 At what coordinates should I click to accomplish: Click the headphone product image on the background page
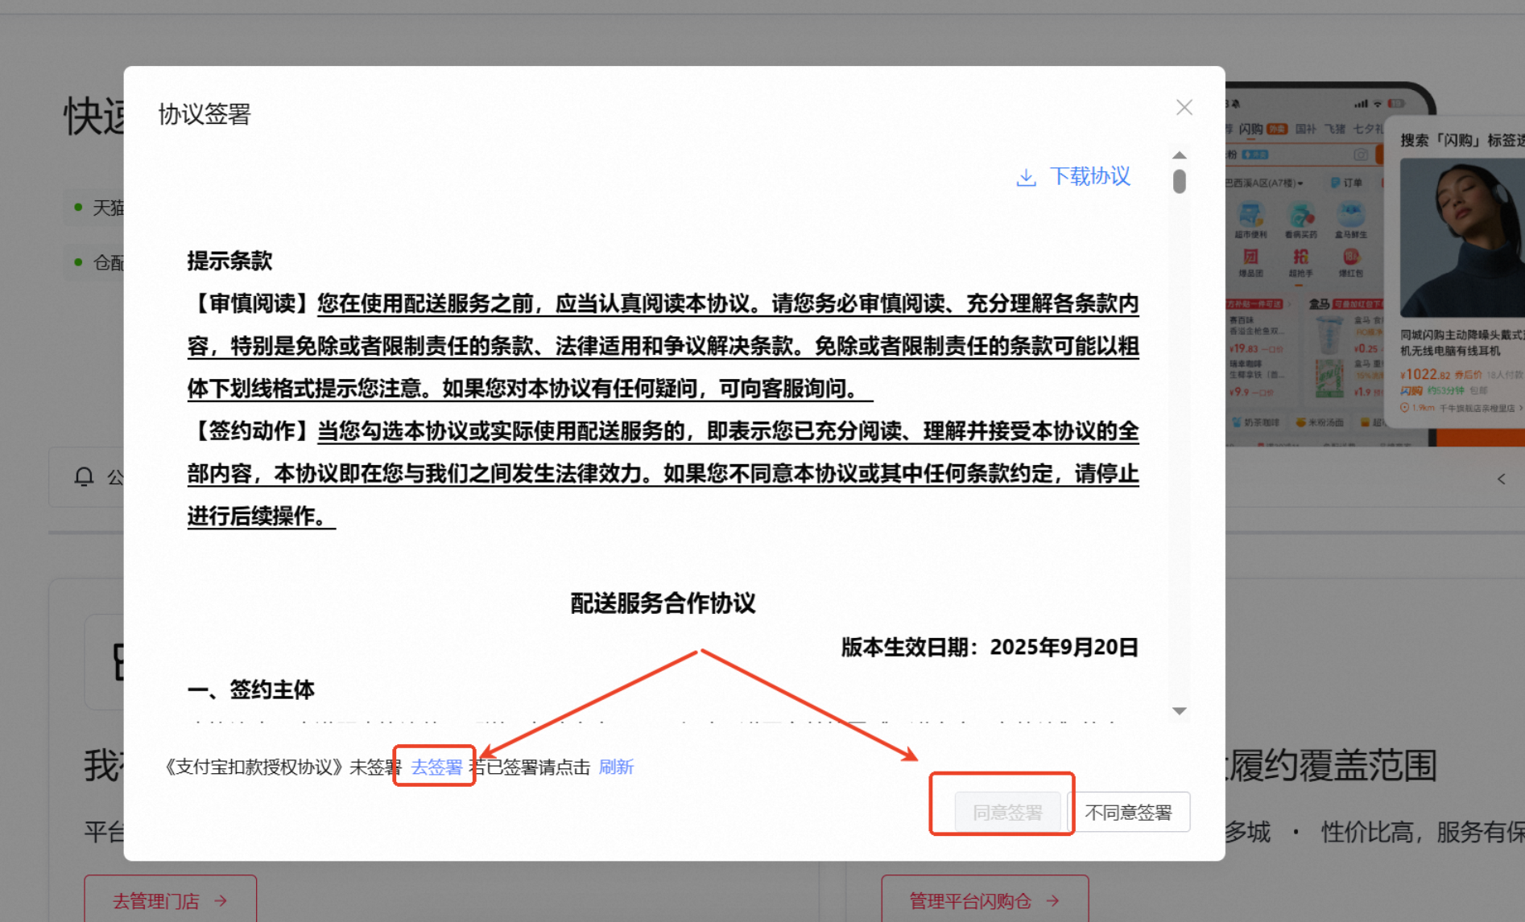tap(1462, 237)
